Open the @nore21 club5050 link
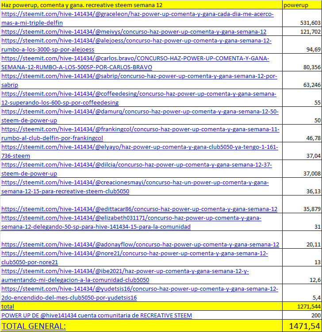 (134, 258)
